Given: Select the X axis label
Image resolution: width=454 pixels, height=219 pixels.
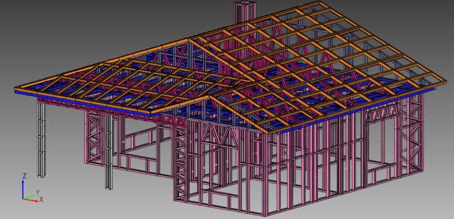Looking at the screenshot, I should pos(41,199).
